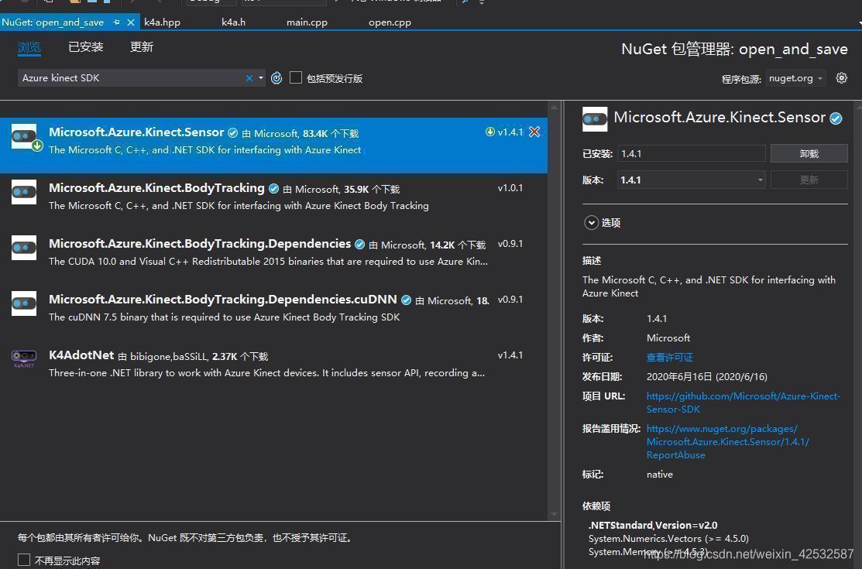Click the v0.9.1 version label of BodyTracking.Dependencies

tap(510, 244)
